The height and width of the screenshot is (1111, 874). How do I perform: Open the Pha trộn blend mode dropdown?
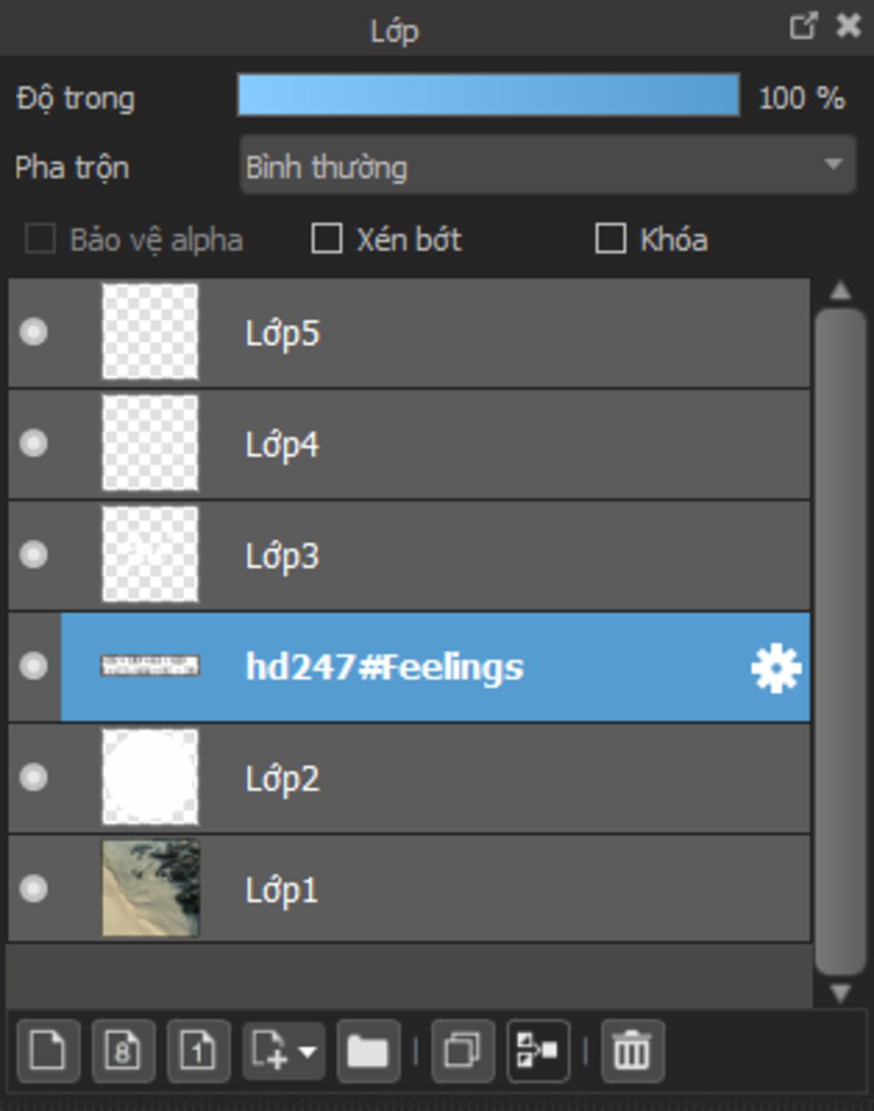(548, 166)
